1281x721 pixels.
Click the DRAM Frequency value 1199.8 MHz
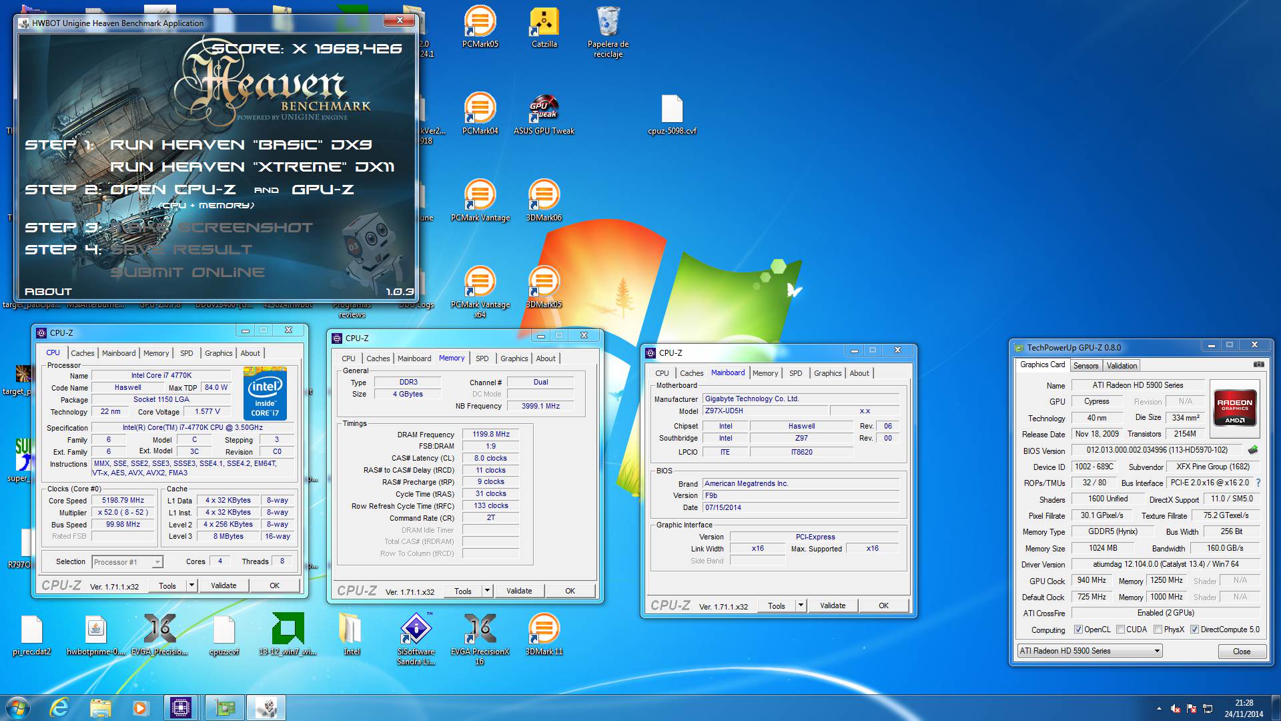[491, 434]
